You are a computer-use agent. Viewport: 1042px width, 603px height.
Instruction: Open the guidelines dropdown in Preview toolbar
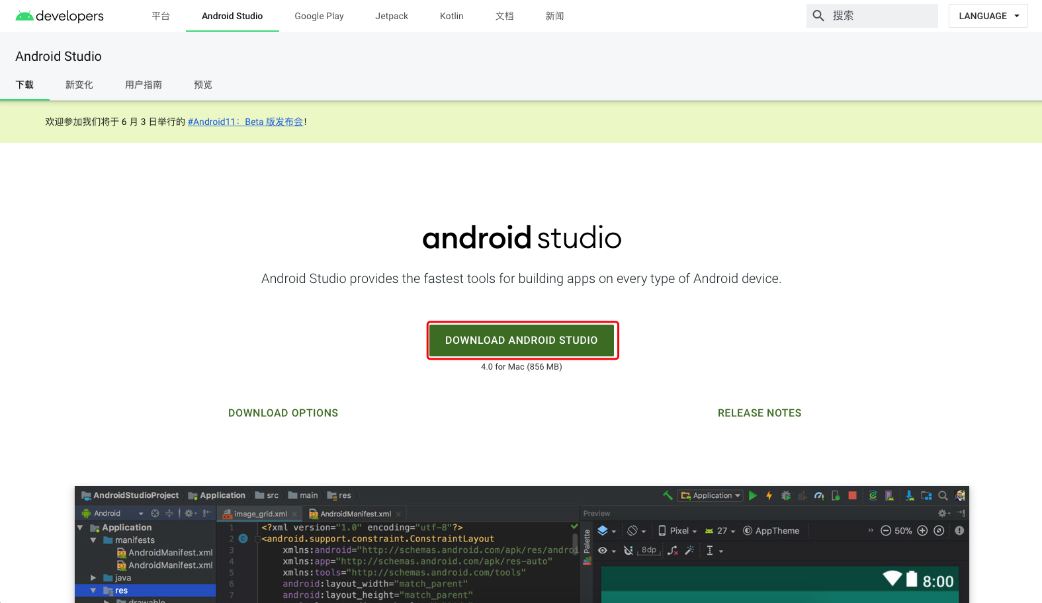715,550
